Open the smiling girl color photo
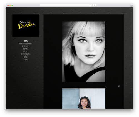139x117 pixels. pyautogui.click(x=84, y=98)
